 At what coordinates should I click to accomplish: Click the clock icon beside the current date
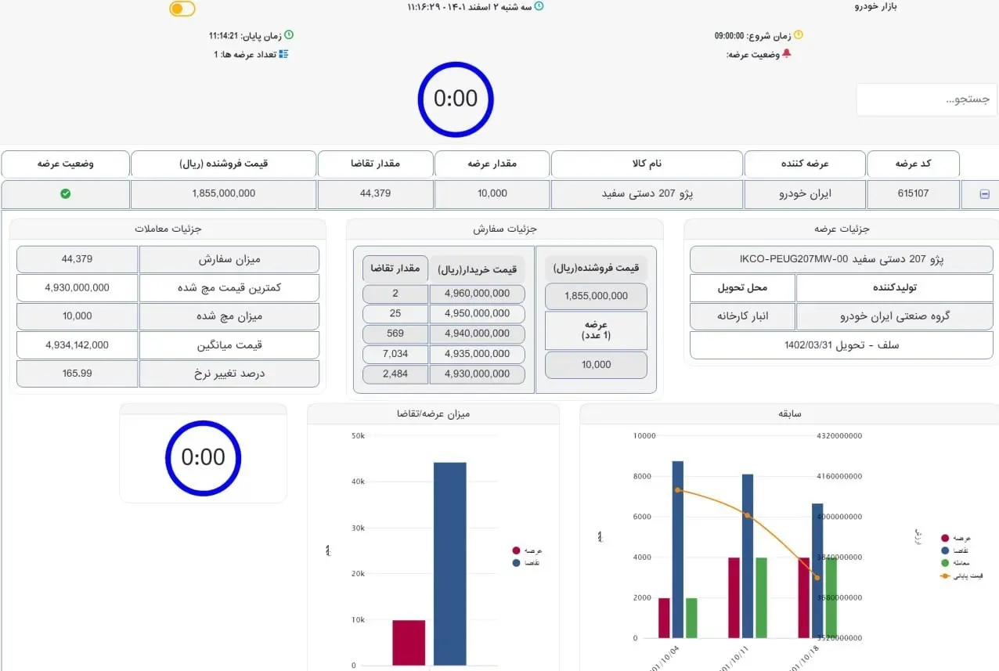pyautogui.click(x=539, y=6)
